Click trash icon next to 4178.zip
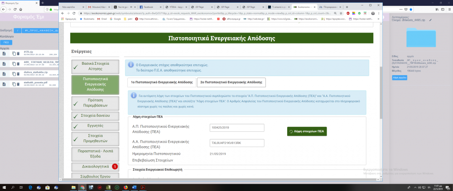The height and width of the screenshot is (191, 453). (19, 54)
